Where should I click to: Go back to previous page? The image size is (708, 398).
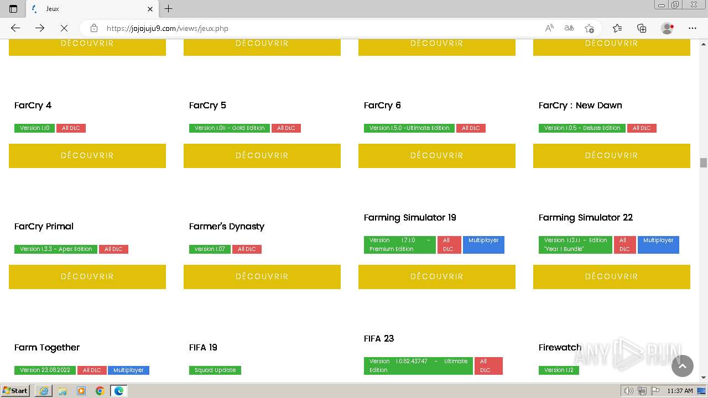point(15,28)
